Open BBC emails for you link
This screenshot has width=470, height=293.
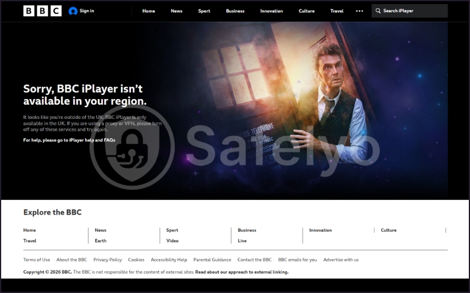[x=297, y=260]
